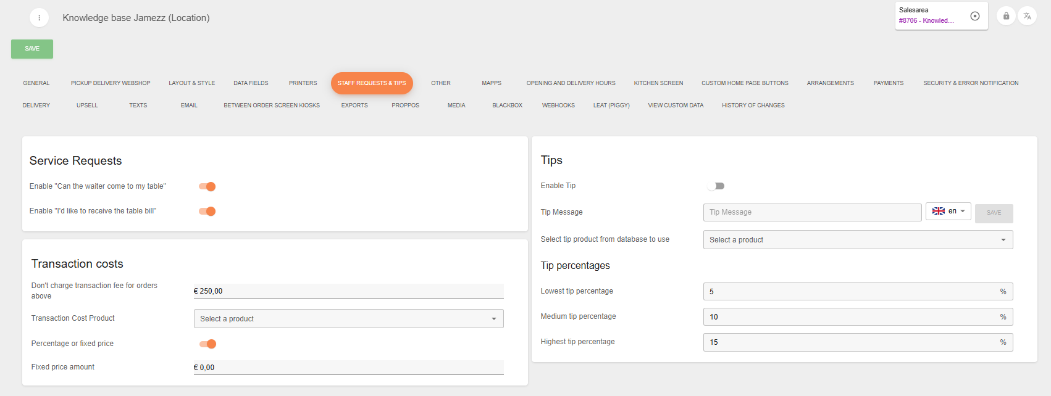Viewport: 1051px width, 396px height.
Task: Click the UK flag language icon
Action: click(x=938, y=211)
